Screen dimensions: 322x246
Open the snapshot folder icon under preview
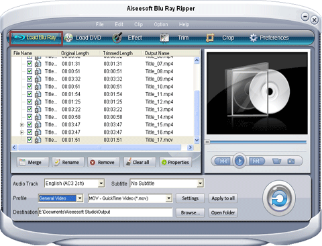tap(276, 161)
